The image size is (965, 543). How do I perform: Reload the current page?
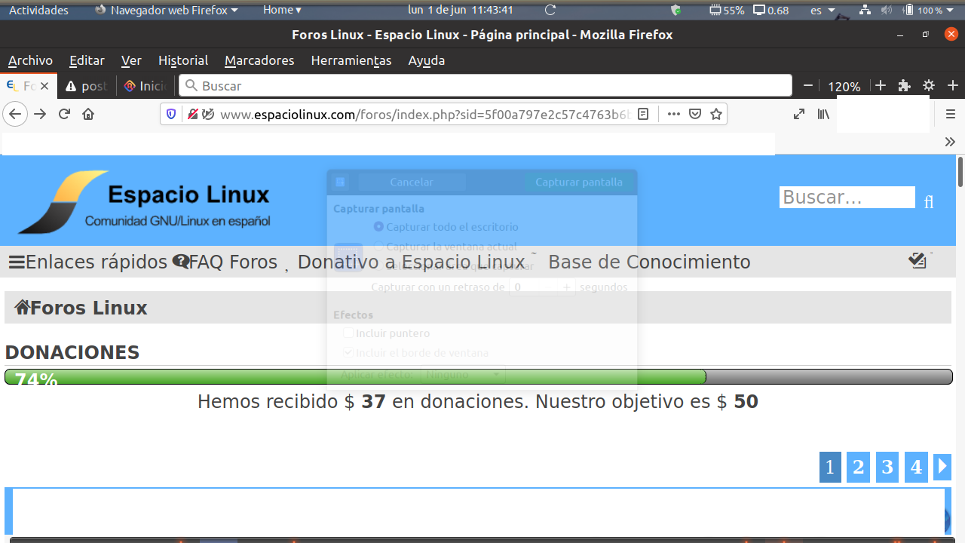[x=64, y=114]
